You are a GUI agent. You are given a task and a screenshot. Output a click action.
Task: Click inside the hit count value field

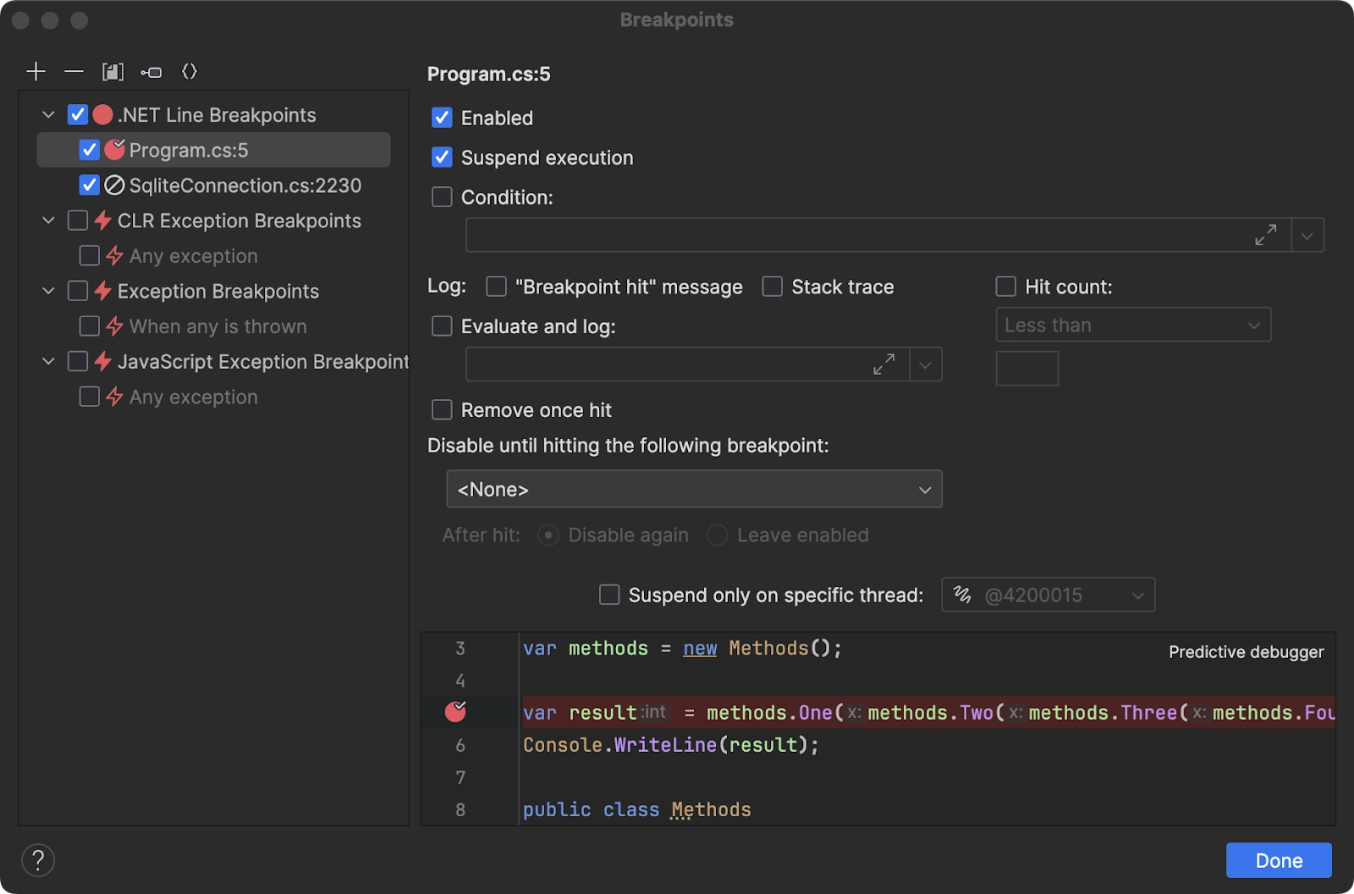(1027, 368)
